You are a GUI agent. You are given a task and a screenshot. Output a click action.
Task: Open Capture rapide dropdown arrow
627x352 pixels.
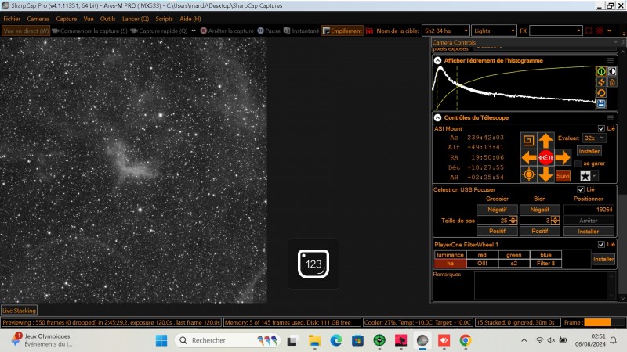[x=194, y=31]
